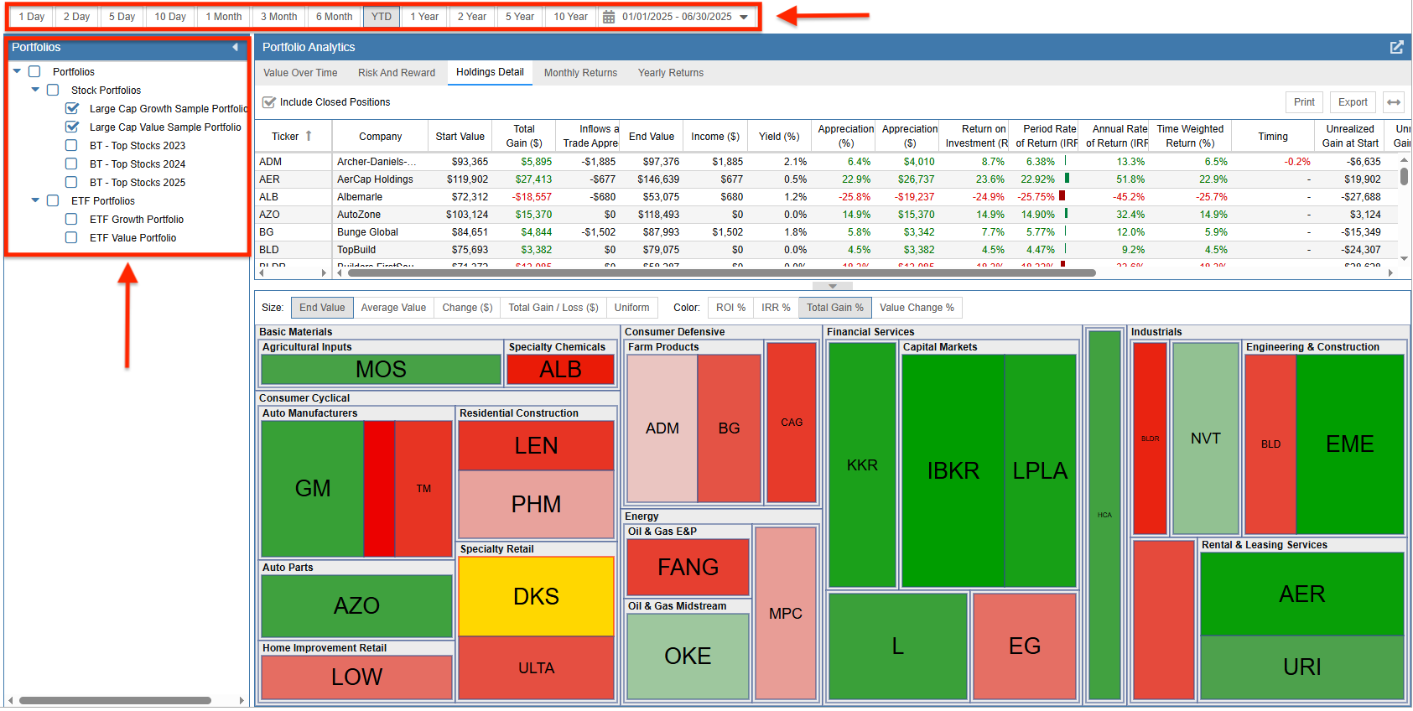Set treemap size to Uniform
The image size is (1413, 711).
(631, 308)
